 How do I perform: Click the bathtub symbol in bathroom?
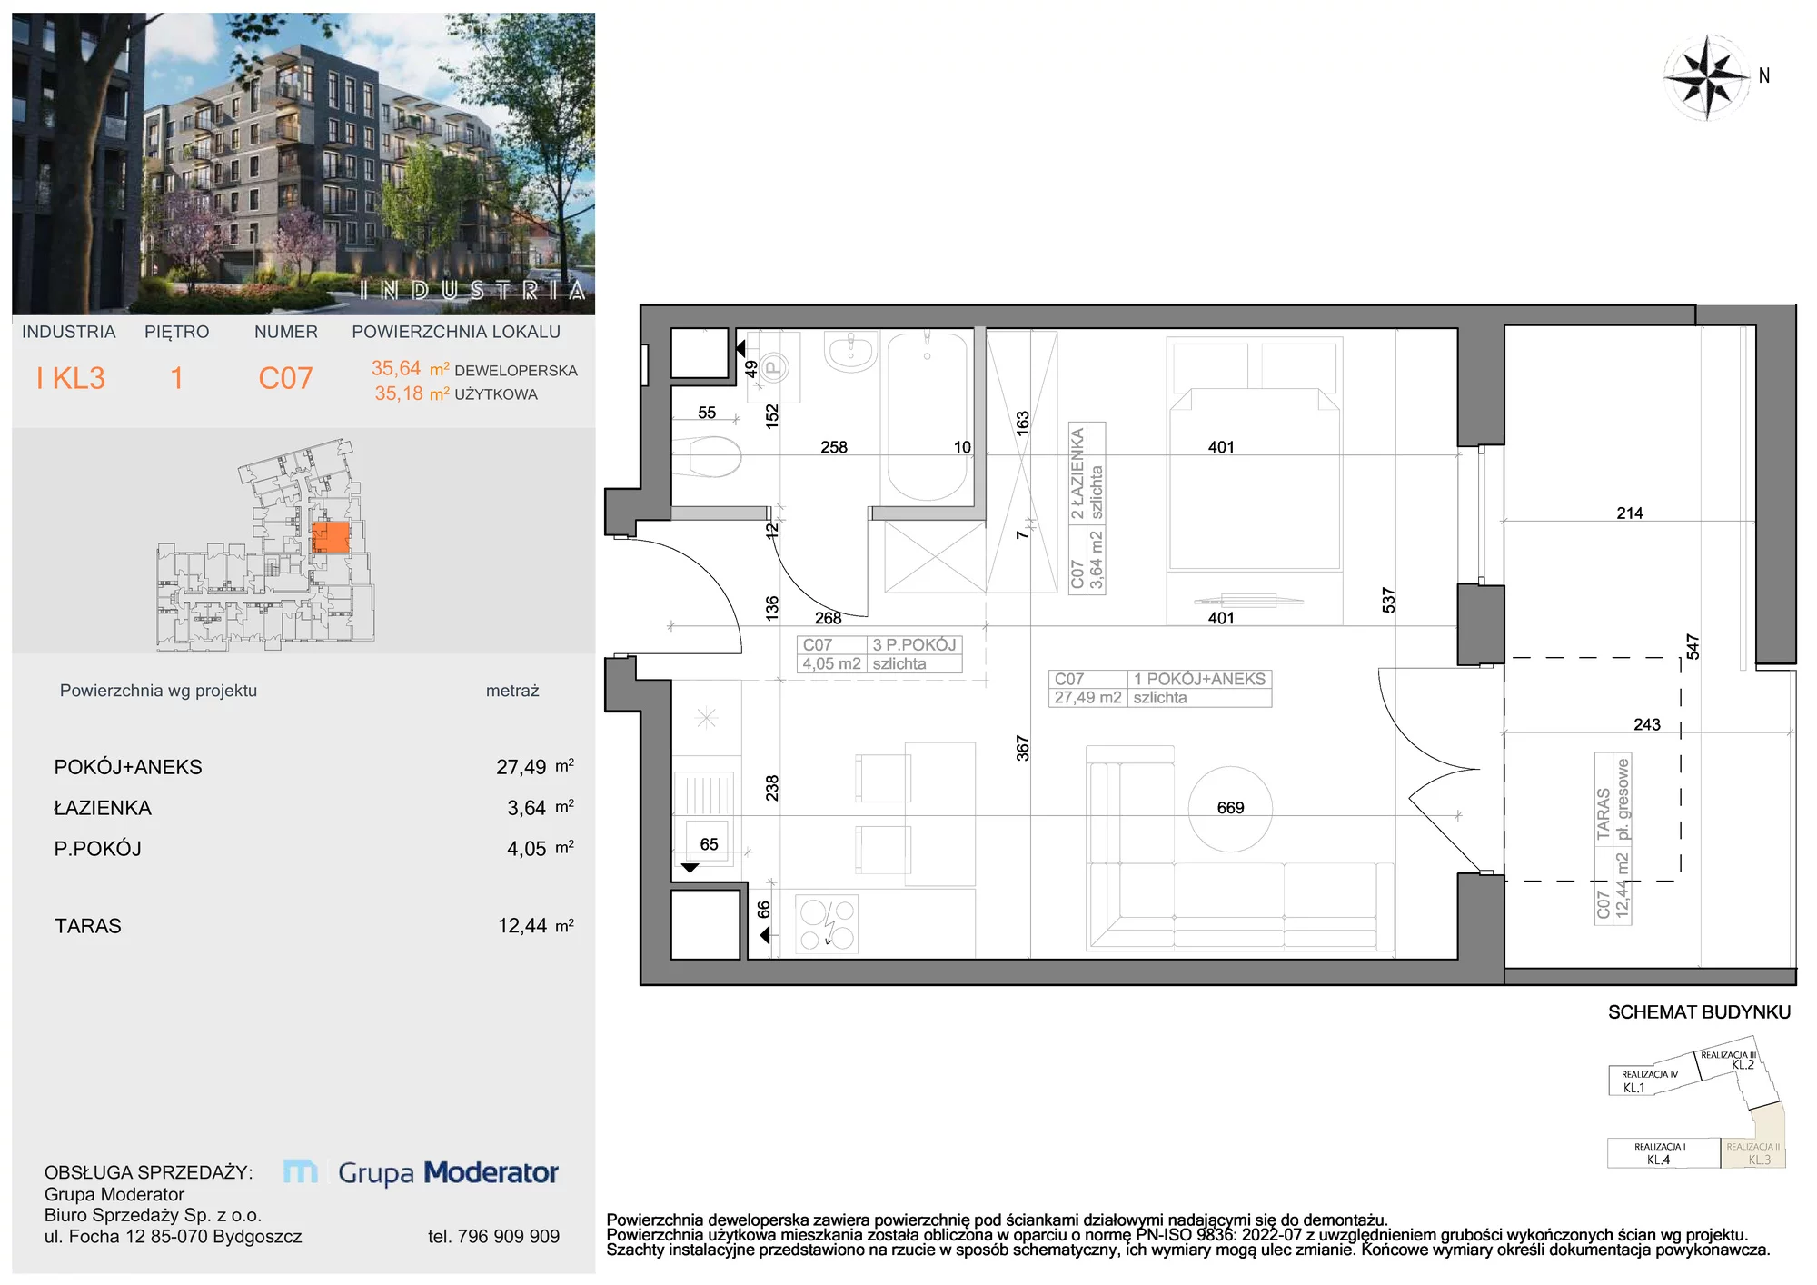pyautogui.click(x=927, y=416)
